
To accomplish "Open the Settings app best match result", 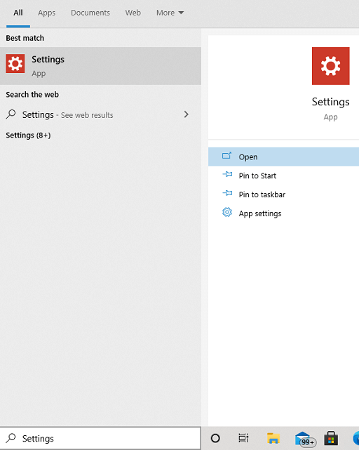I will (100, 66).
